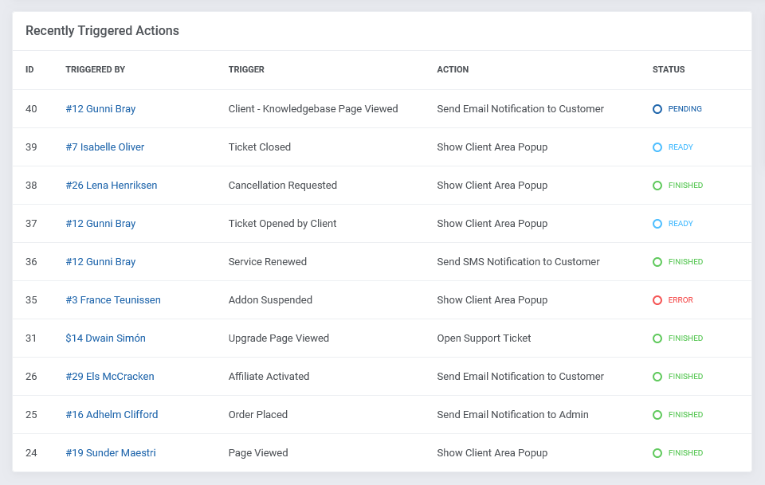Image resolution: width=765 pixels, height=485 pixels.
Task: Click the red Error status circle icon
Action: click(657, 300)
